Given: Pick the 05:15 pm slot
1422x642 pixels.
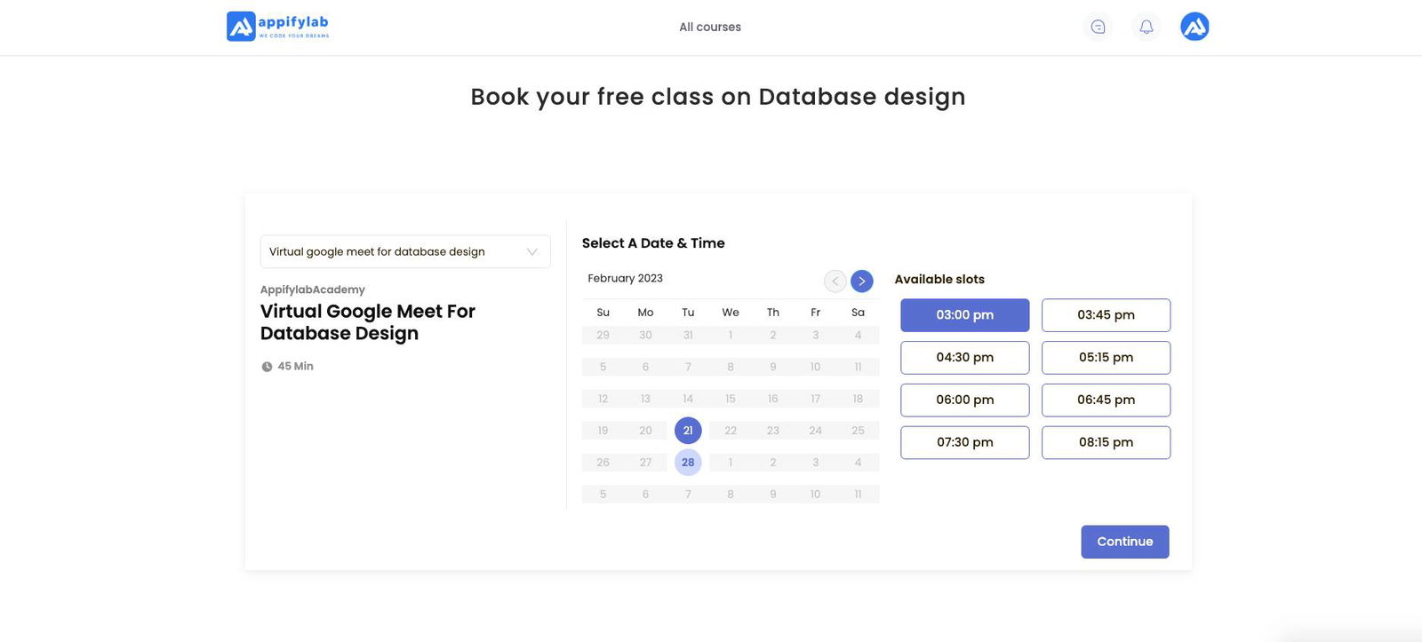Looking at the screenshot, I should [x=1106, y=358].
